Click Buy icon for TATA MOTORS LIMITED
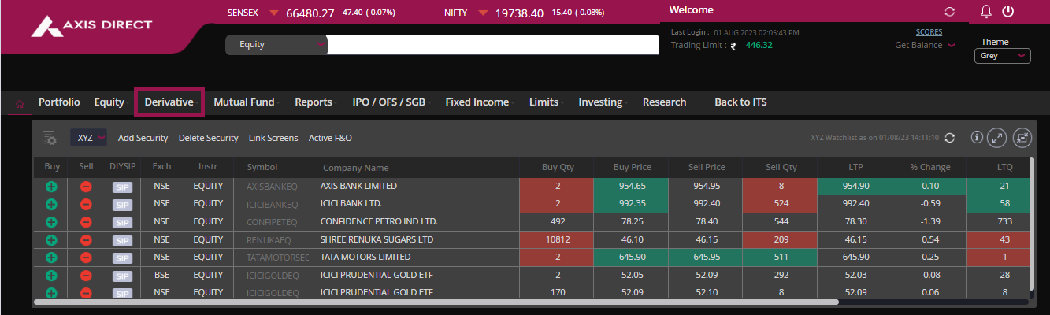 coord(51,258)
